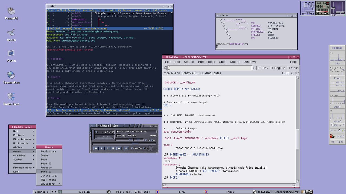Switch to gkrellm from the taskbar

pos(82,192)
